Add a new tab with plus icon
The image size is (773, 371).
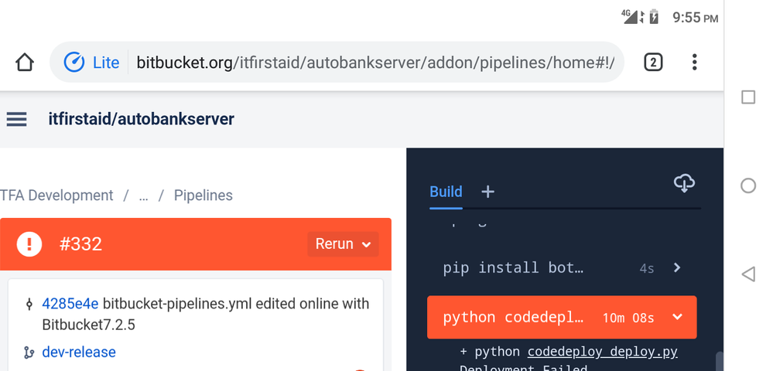click(x=487, y=192)
